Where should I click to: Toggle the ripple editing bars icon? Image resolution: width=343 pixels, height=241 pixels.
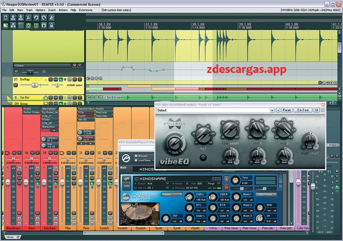point(36,25)
